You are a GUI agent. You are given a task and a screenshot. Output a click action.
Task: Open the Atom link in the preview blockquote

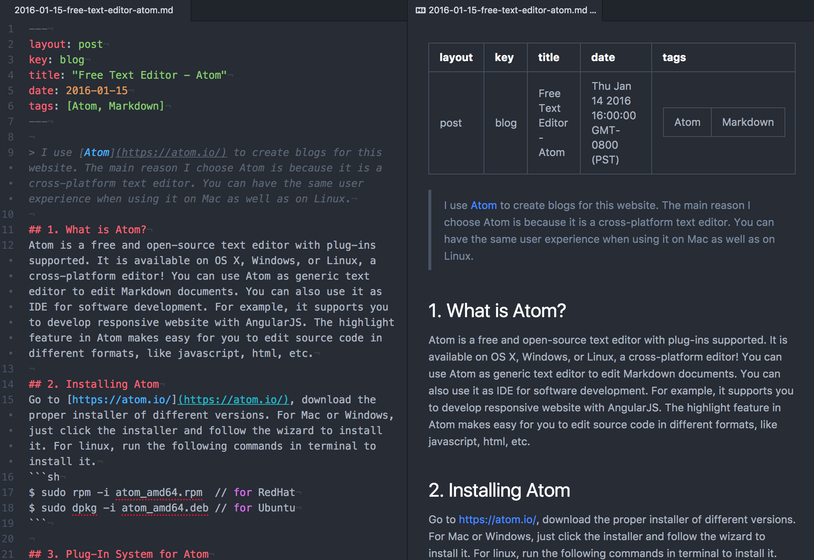coord(484,205)
